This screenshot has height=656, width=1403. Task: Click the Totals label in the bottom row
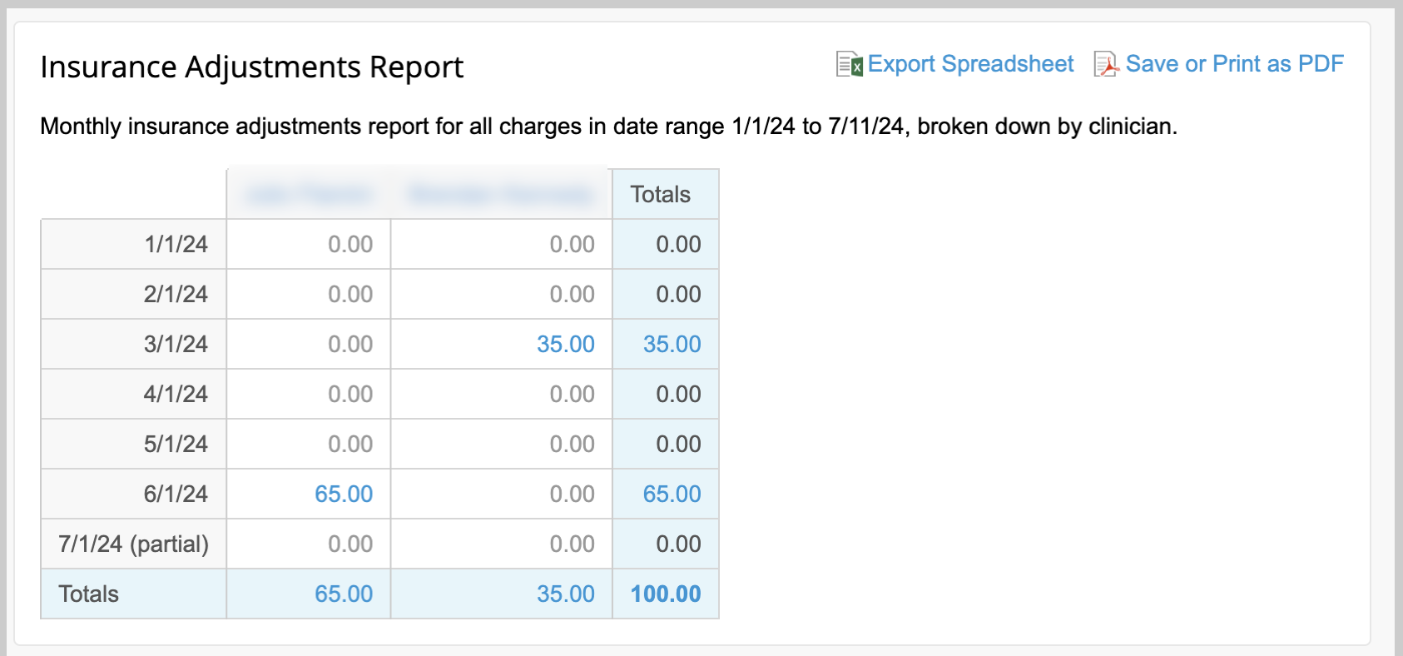click(x=88, y=594)
